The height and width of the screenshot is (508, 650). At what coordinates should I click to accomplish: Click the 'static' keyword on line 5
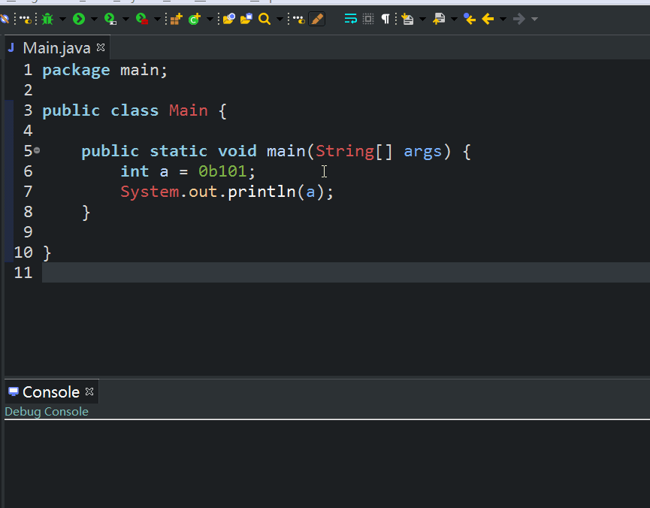click(178, 151)
